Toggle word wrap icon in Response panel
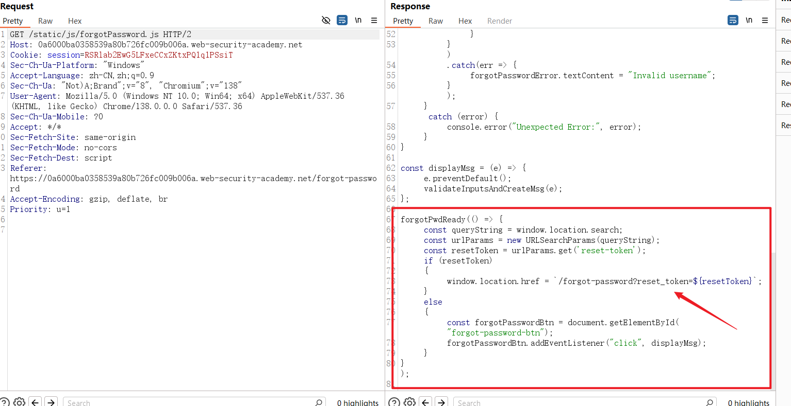The image size is (791, 406). click(733, 20)
